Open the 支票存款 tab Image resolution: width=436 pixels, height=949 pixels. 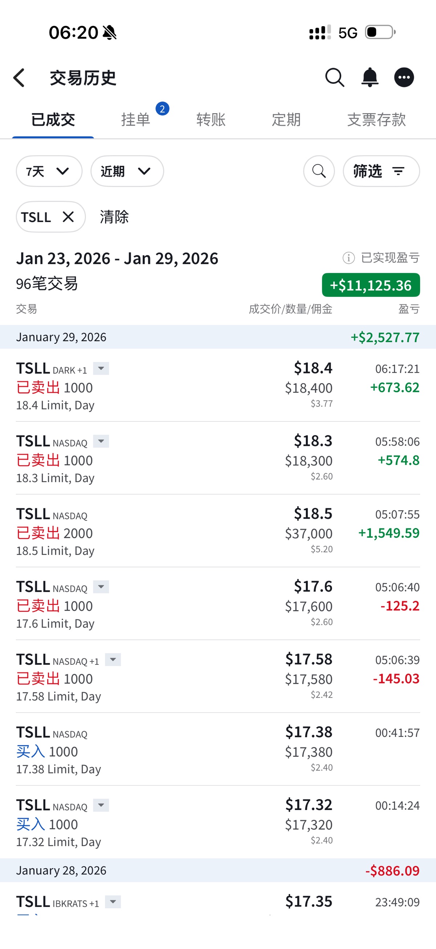tap(376, 120)
